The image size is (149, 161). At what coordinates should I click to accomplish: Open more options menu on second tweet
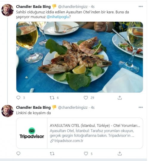(141, 107)
